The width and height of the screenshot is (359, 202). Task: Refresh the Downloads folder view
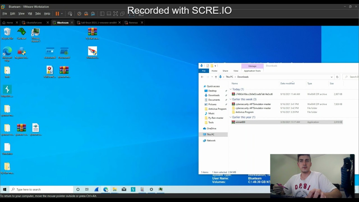pyautogui.click(x=337, y=77)
